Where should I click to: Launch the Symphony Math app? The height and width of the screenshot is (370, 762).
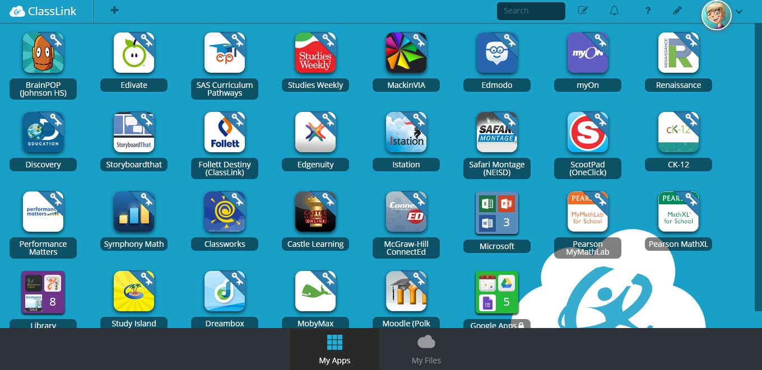click(134, 212)
